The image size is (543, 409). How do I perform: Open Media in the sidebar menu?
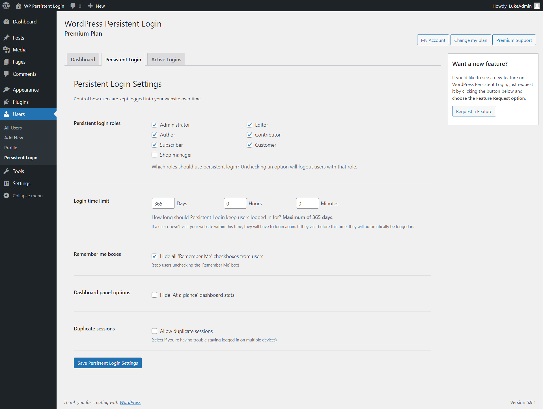[x=20, y=50]
